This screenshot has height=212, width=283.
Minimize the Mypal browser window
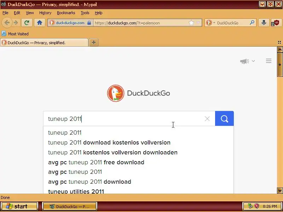tap(262, 4)
